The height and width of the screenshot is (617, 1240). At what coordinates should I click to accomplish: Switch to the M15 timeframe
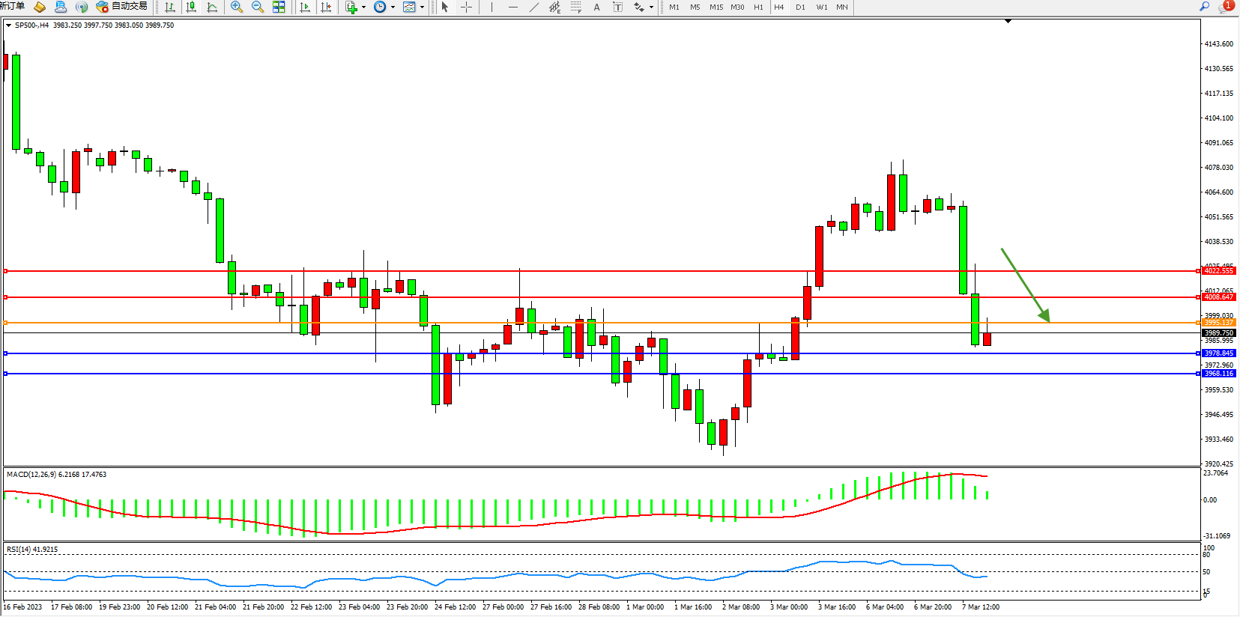pyautogui.click(x=716, y=7)
